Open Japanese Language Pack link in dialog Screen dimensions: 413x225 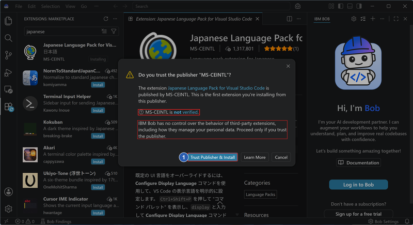(x=216, y=88)
